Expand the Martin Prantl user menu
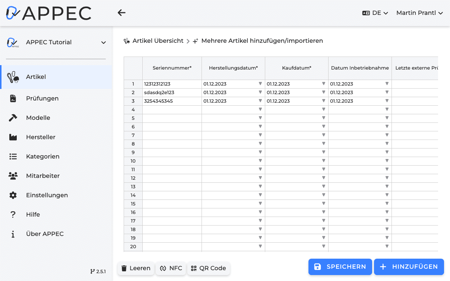This screenshot has width=450, height=281. (419, 13)
